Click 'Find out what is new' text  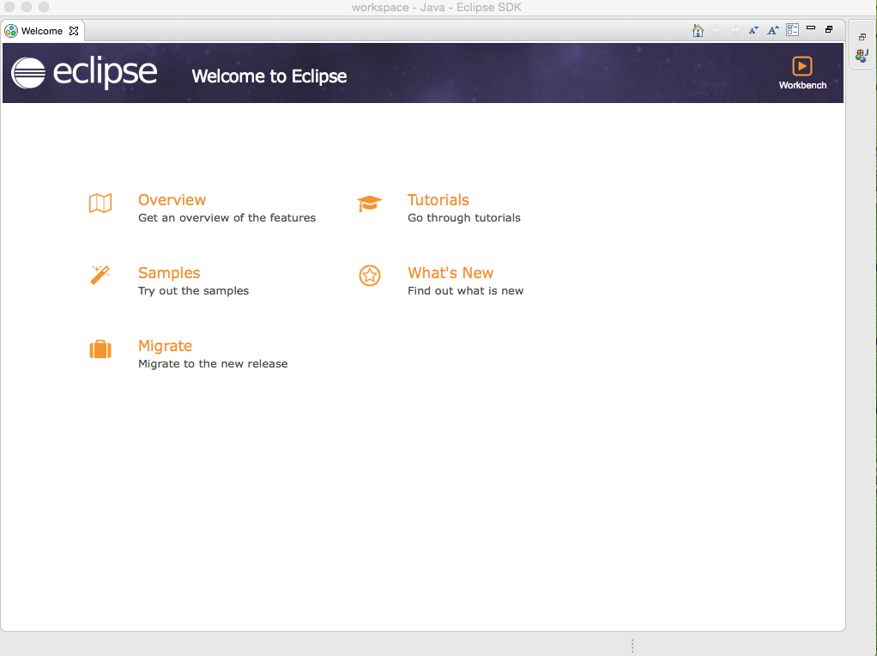(x=465, y=290)
